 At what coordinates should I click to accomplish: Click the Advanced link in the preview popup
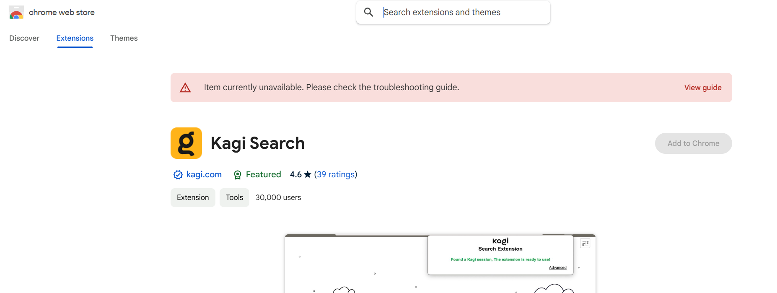click(557, 267)
